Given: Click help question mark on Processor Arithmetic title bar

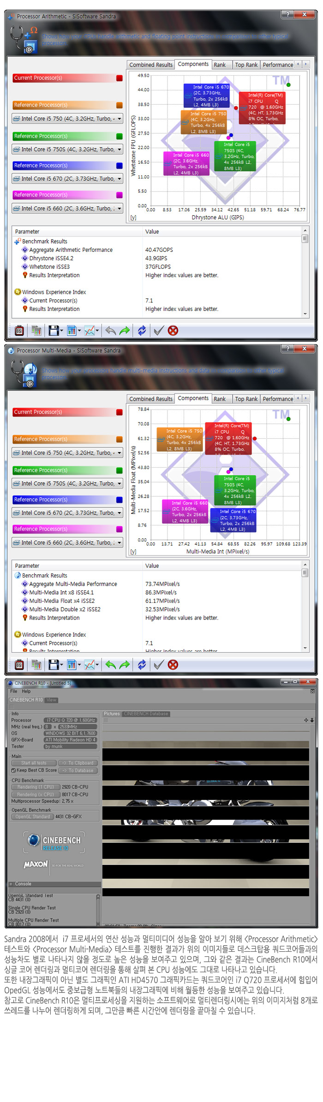Looking at the screenshot, I should (288, 14).
